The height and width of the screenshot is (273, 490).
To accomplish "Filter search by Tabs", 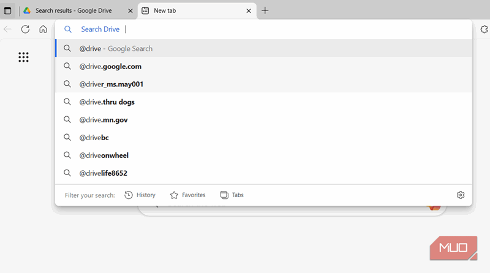I will coord(232,195).
